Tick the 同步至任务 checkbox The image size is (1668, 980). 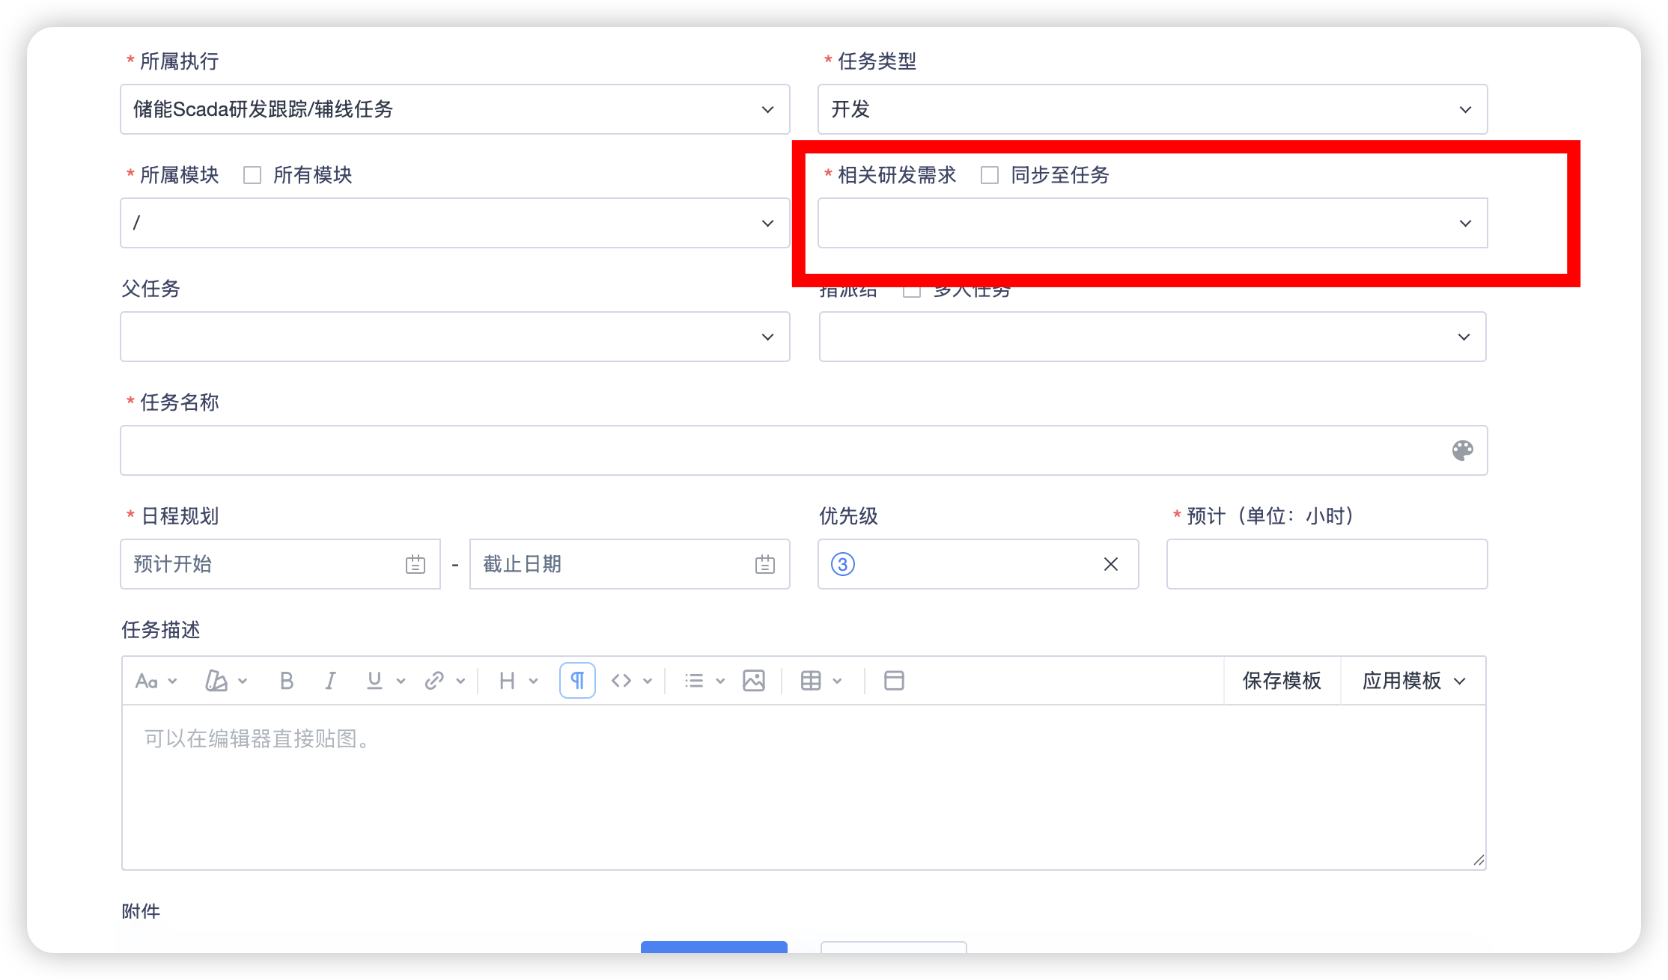click(990, 175)
